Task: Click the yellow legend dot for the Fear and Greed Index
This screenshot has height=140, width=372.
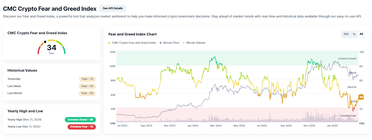Action: 109,43
